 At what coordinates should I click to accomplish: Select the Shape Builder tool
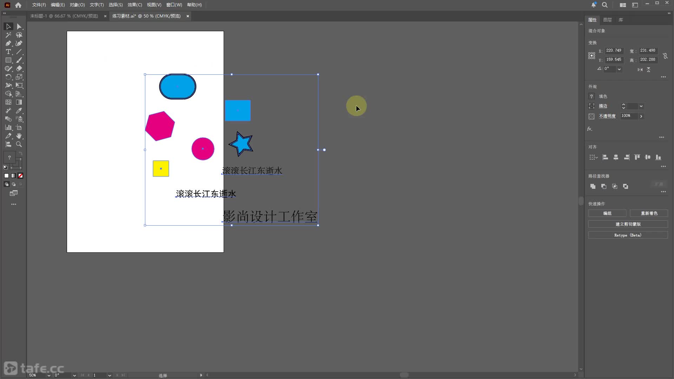(x=8, y=94)
